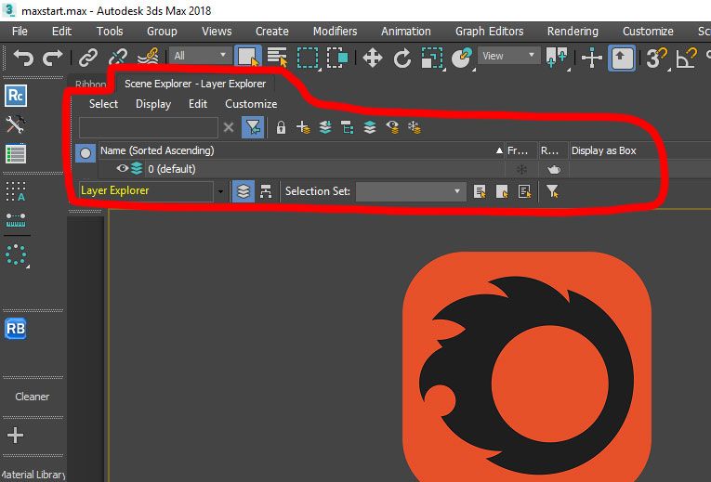Clear the Scene Explorer search with X
The height and width of the screenshot is (482, 711).
coord(229,127)
